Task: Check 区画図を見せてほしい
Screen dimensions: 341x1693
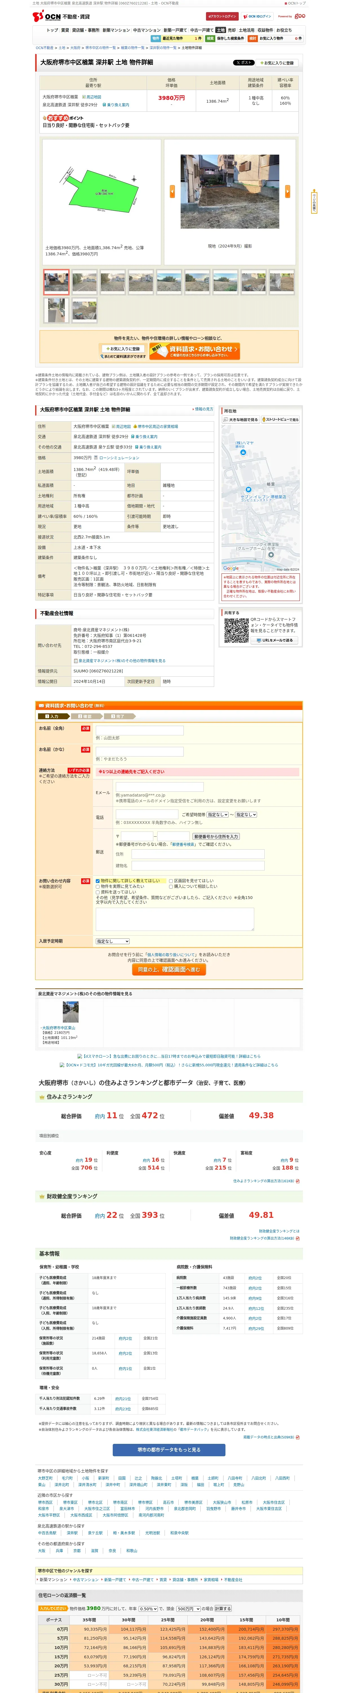Action: click(171, 881)
